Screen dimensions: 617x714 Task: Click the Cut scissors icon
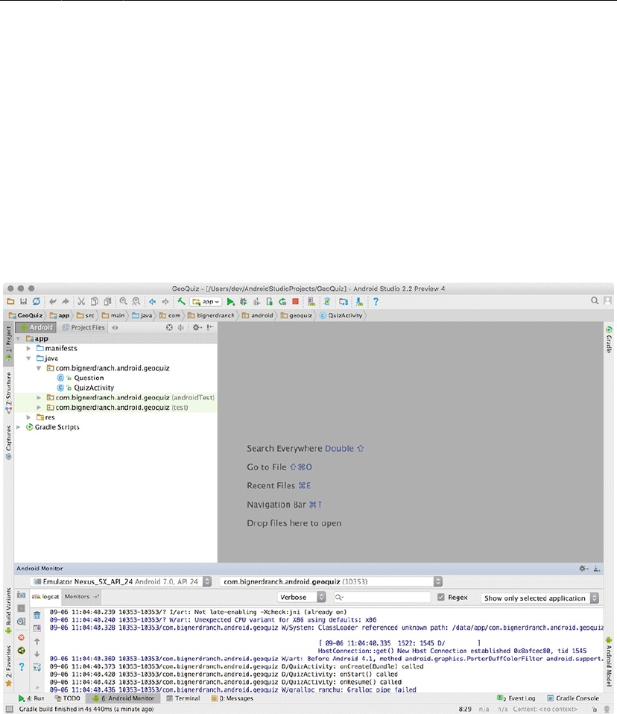coord(81,301)
